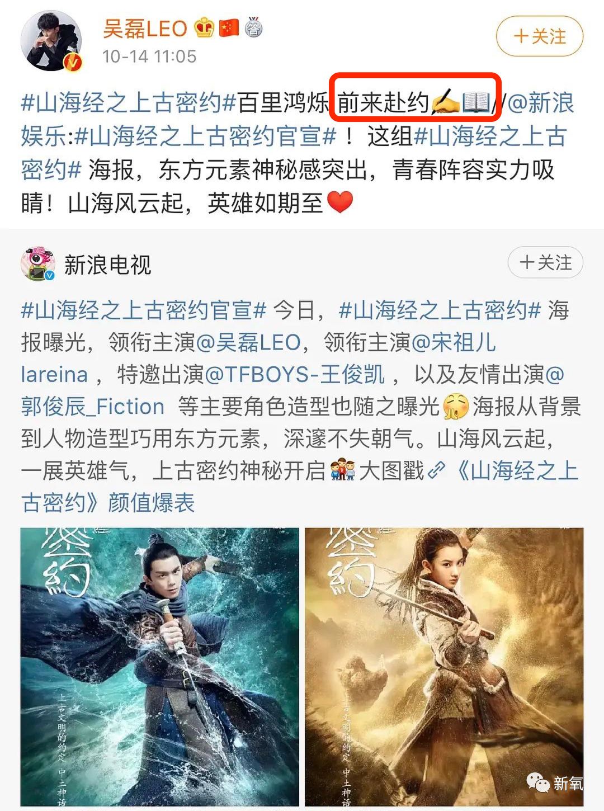This screenshot has height=811, width=604.
Task: Follow 吴磊LEO with orange 关注 button
Action: (x=540, y=36)
